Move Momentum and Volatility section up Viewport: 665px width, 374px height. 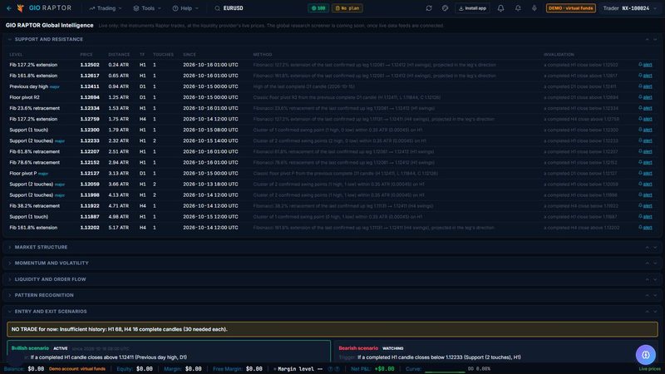[x=648, y=263]
